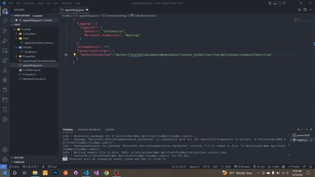Open the Source Control view
315x177 pixels.
coord(5,30)
